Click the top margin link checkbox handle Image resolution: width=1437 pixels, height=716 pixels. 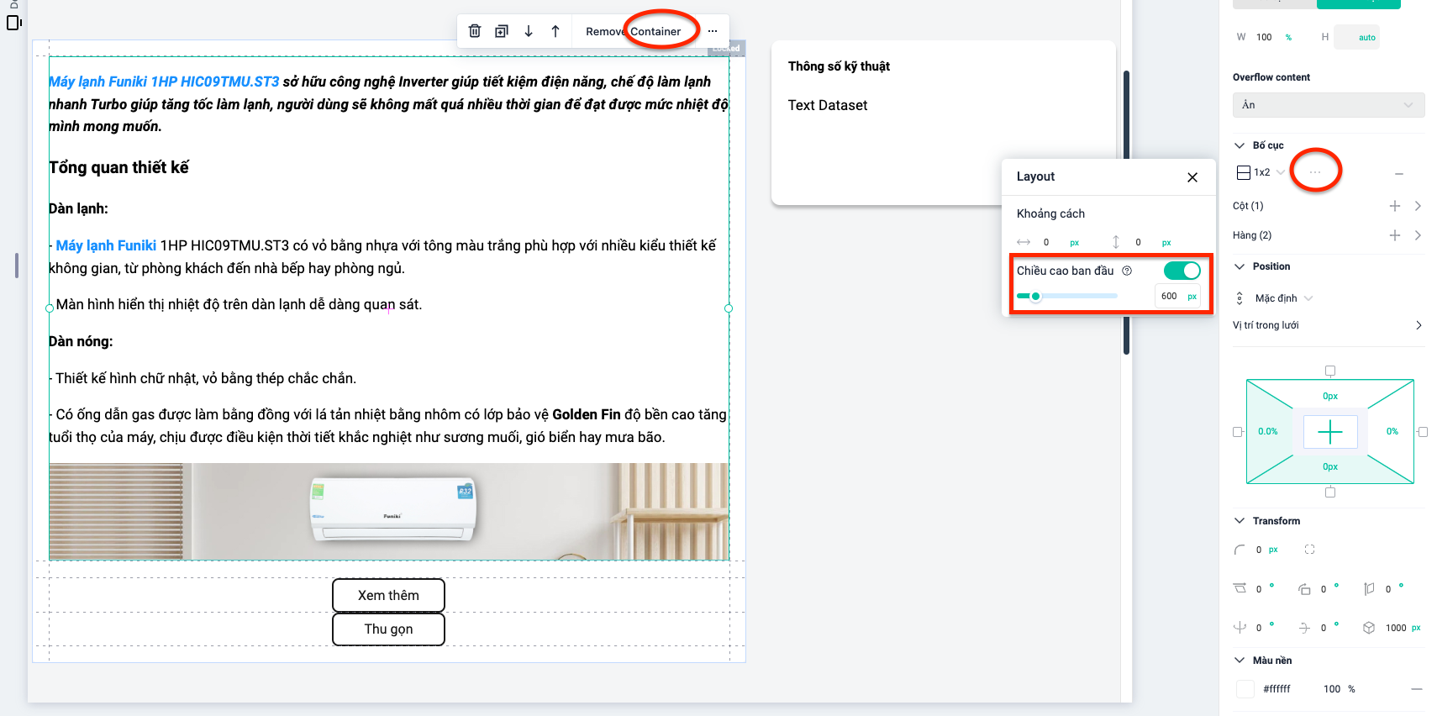pyautogui.click(x=1330, y=371)
